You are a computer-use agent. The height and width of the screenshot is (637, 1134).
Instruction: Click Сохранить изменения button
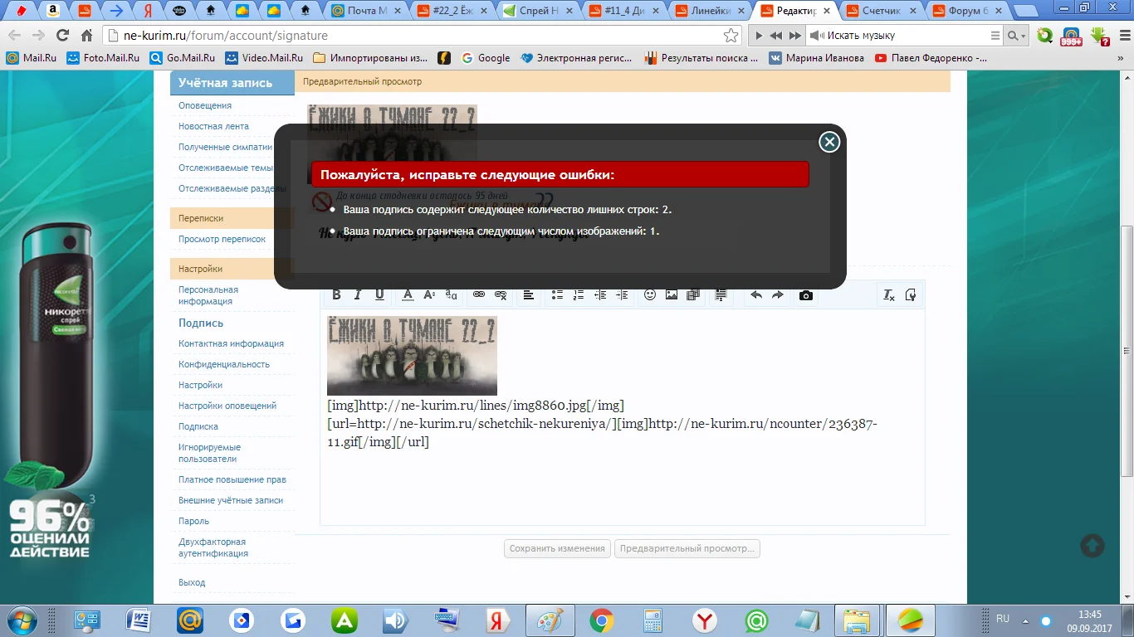[x=557, y=548]
